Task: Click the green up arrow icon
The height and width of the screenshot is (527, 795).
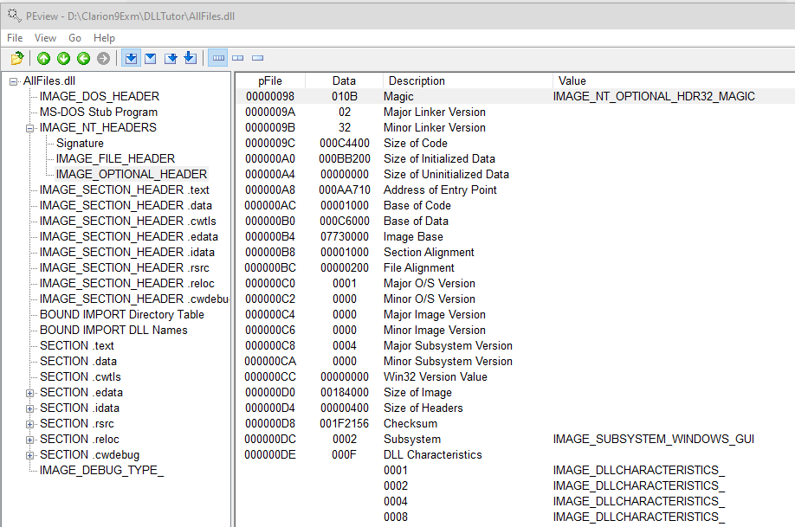Action: pos(43,58)
